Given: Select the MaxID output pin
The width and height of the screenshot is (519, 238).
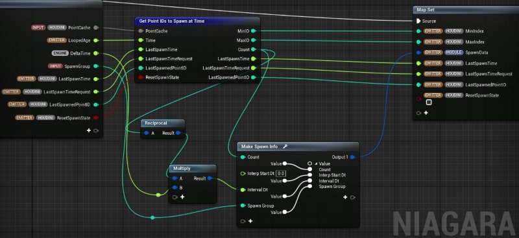Looking at the screenshot, I should 253,40.
